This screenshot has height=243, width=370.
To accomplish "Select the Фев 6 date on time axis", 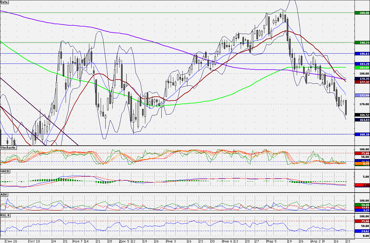I will tap(227, 241).
